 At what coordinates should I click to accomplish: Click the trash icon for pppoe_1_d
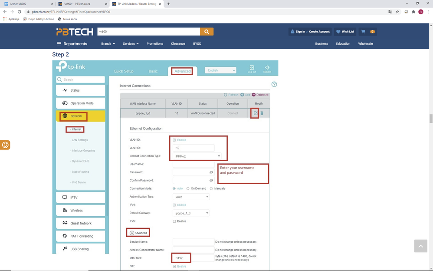tap(262, 113)
